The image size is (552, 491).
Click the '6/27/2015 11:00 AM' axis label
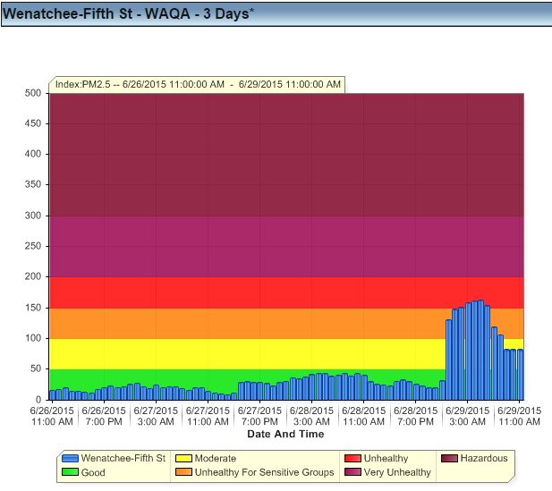click(x=208, y=416)
